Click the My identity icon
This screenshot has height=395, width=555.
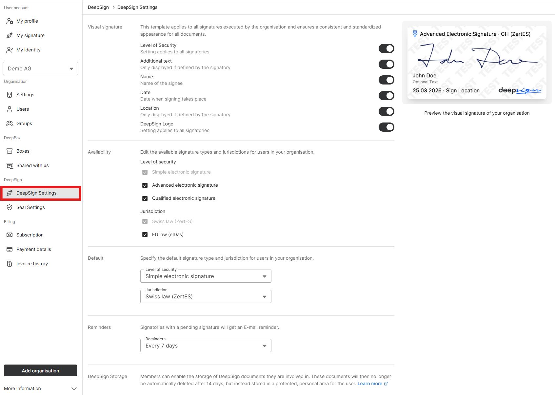[x=10, y=50]
